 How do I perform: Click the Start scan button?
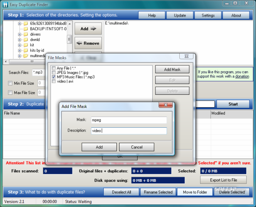click(x=233, y=104)
